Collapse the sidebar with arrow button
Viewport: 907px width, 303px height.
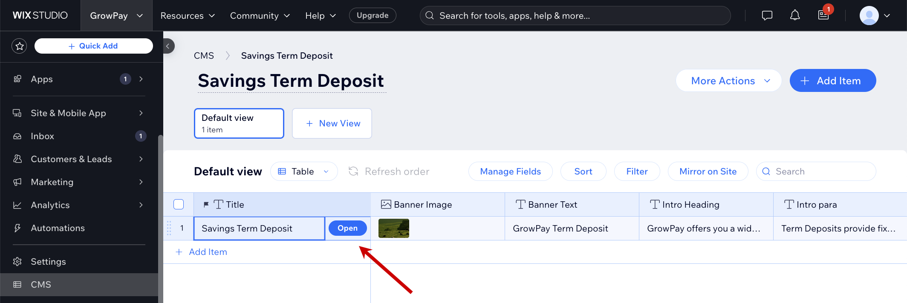click(168, 46)
